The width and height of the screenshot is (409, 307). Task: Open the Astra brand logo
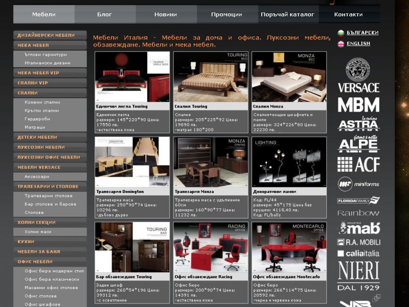tap(358, 124)
